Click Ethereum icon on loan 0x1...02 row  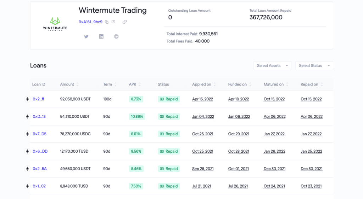point(27,186)
